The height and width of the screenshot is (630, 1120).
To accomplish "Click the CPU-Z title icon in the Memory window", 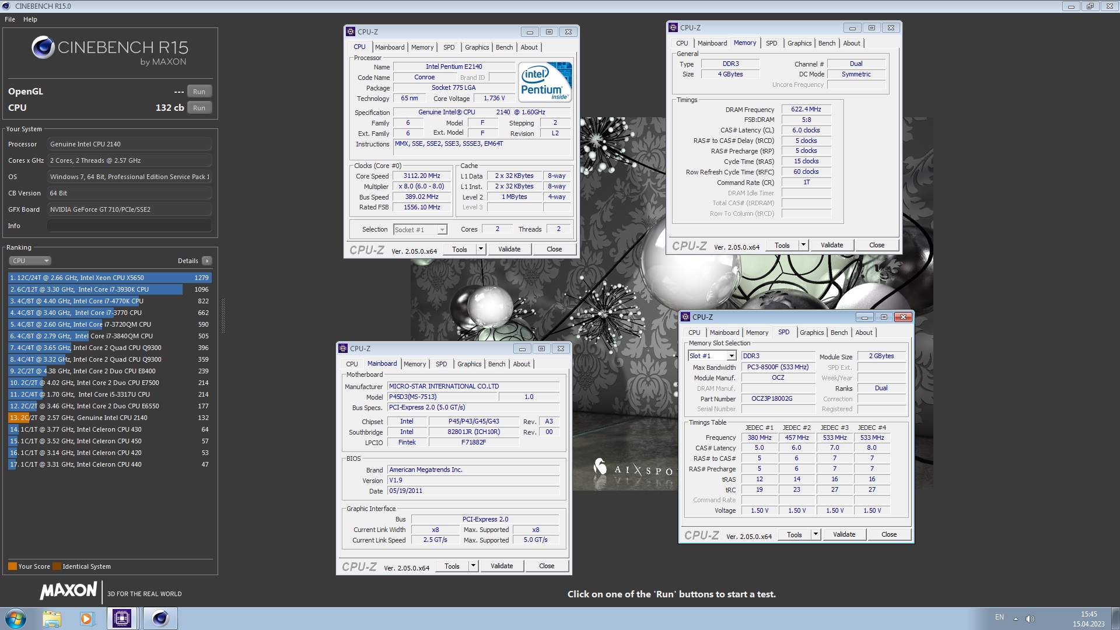I will pos(673,27).
